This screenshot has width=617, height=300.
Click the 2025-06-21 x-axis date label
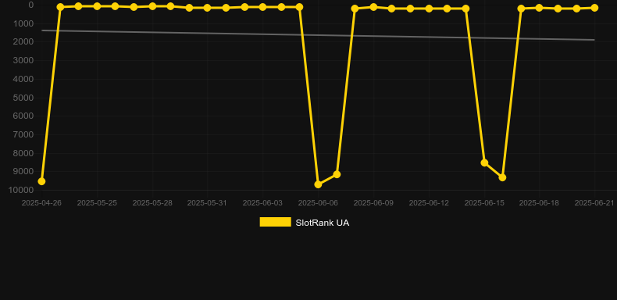(x=594, y=203)
